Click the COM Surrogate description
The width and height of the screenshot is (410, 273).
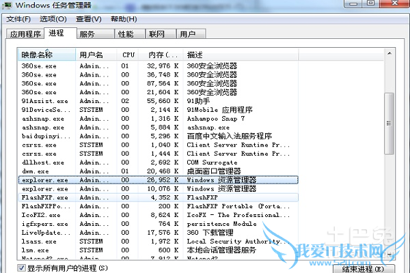click(212, 162)
